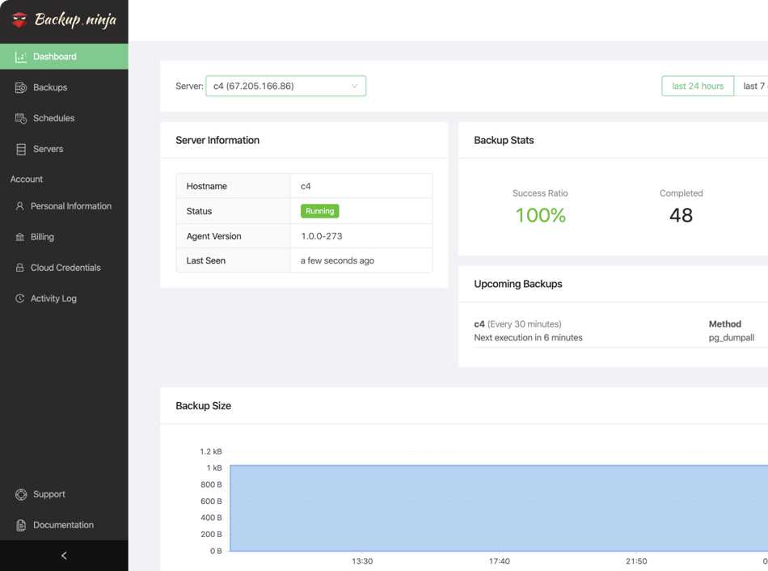768x571 pixels.
Task: Click the Servers sidebar icon
Action: [21, 149]
